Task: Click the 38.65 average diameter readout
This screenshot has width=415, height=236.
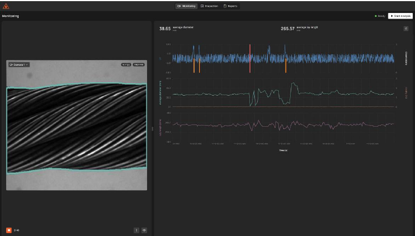Action: [x=165, y=28]
